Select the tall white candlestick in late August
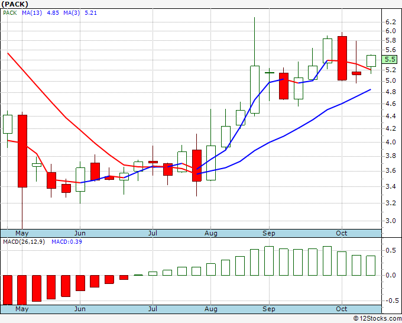This screenshot has height=323, width=402. [255, 89]
